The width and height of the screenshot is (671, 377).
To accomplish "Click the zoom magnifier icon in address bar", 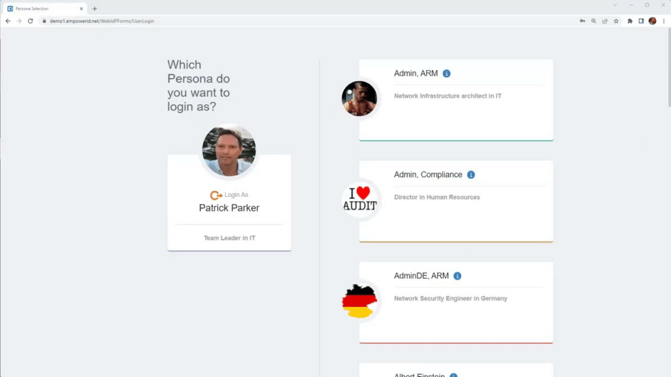I will point(594,21).
